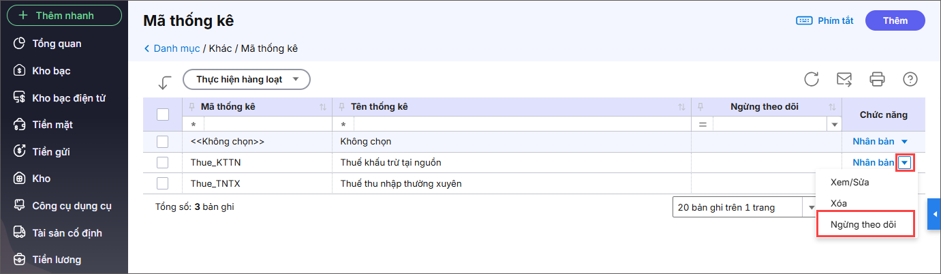The width and height of the screenshot is (941, 274).
Task: Select Xem/Sửa from the dropdown menu
Action: 850,182
